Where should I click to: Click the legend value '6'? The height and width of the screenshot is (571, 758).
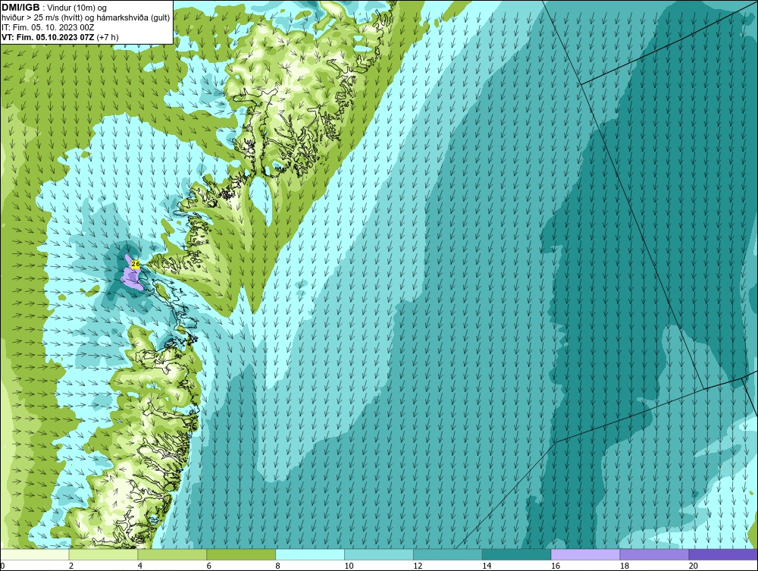click(x=209, y=566)
